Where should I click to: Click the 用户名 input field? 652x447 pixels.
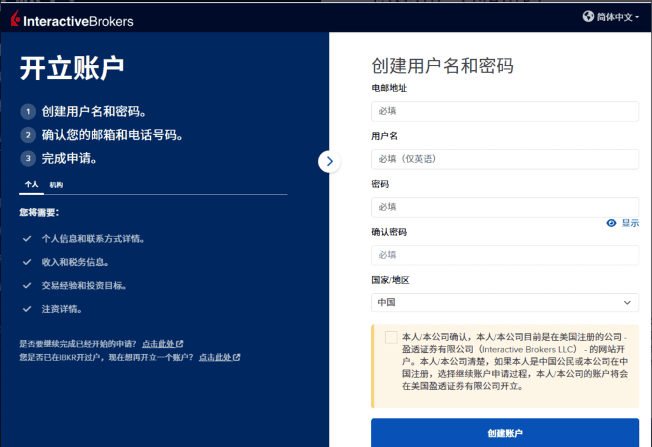tap(505, 159)
